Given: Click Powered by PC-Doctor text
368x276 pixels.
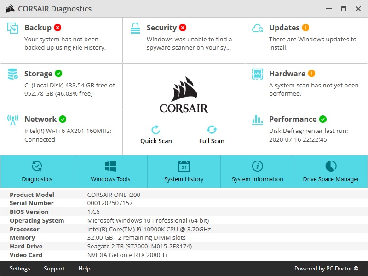Looking at the screenshot, I should (x=327, y=269).
